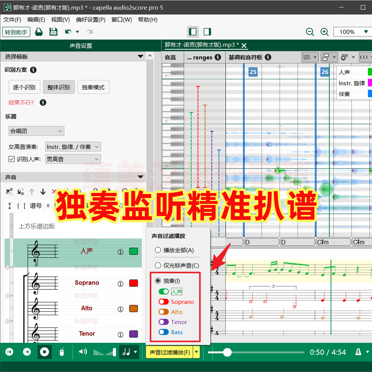Click the 结果不行? link
This screenshot has height=372, width=372.
tap(21, 103)
